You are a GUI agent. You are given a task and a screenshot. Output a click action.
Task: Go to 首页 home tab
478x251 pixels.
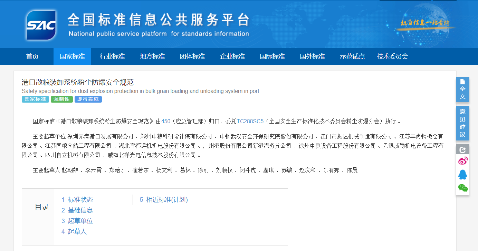pos(32,56)
